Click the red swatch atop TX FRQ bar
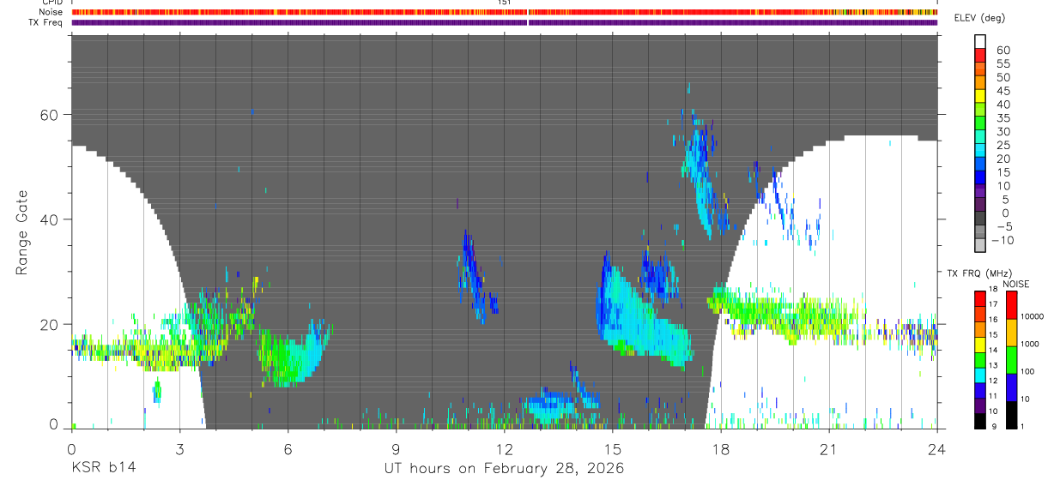Viewport: 1054px width, 486px height. (x=980, y=297)
